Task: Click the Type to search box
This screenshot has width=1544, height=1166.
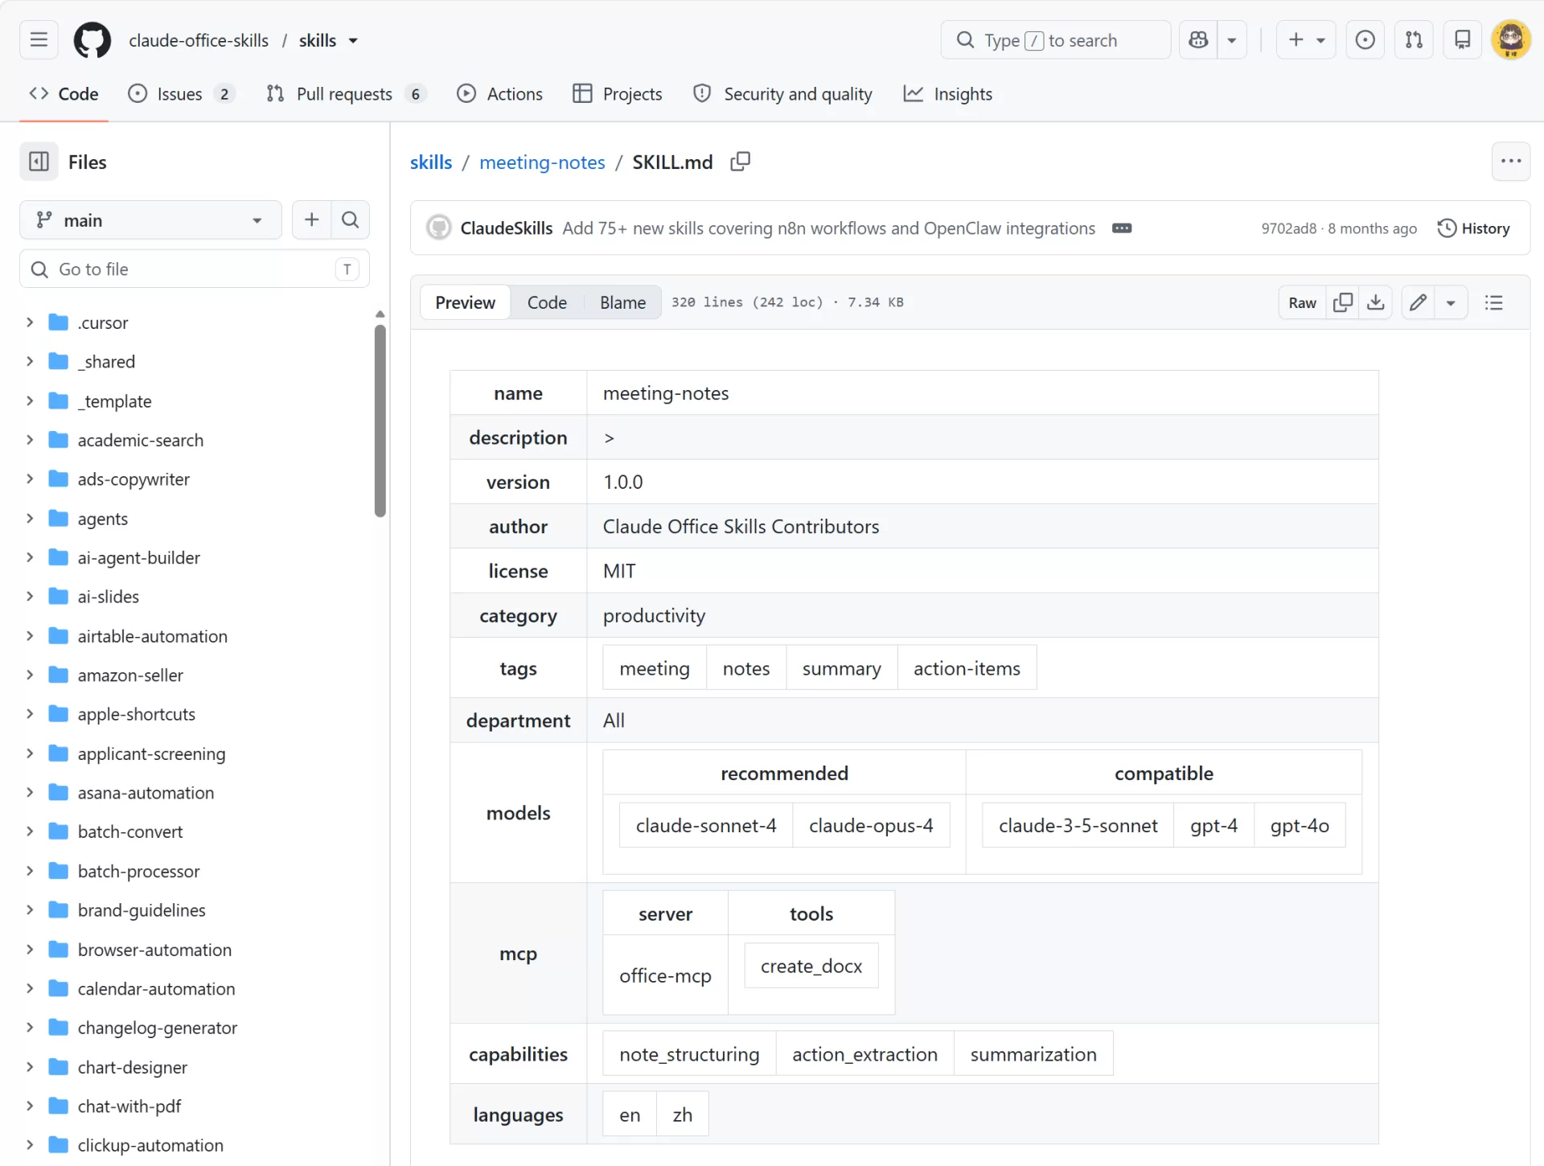Action: pyautogui.click(x=1055, y=39)
